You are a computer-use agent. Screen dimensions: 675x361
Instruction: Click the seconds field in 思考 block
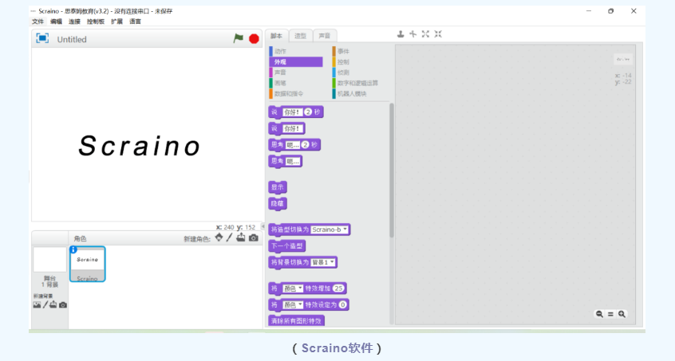pos(305,145)
